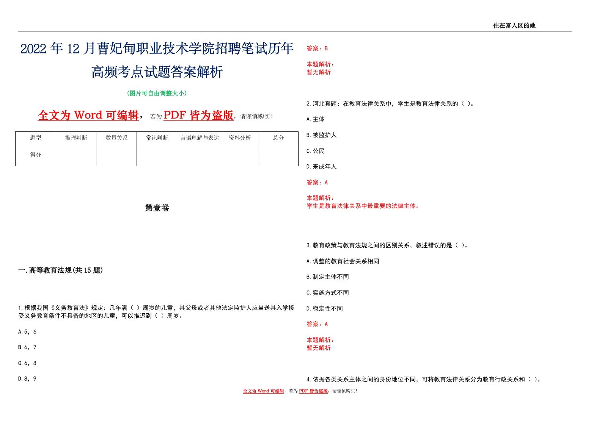Screen dimensions: 602x425
Task: Select option C.实施方式不同
Action: [328, 293]
